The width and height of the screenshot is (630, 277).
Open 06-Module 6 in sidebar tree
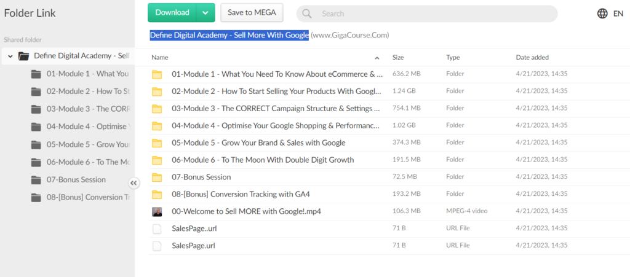(87, 162)
